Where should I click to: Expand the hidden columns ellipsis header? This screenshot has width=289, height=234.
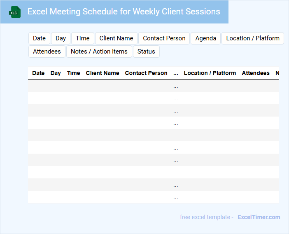point(176,73)
